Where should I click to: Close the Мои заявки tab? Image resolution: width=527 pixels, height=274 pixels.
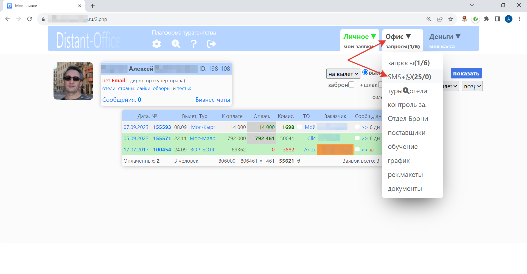80,6
